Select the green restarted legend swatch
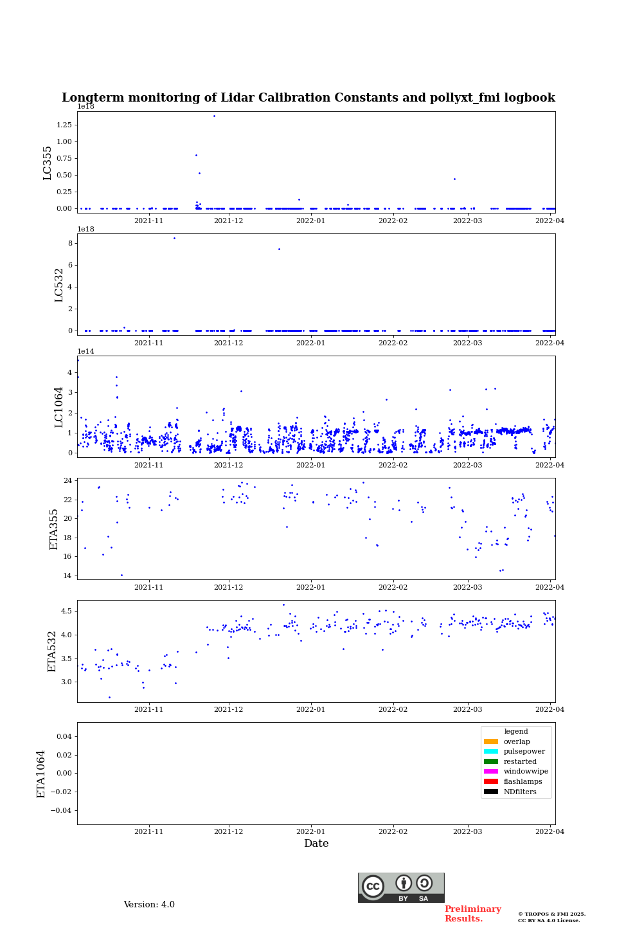This screenshot has width=617, height=926. [491, 761]
